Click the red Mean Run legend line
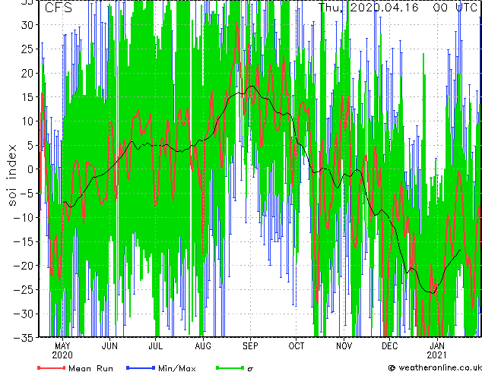 tap(52, 367)
